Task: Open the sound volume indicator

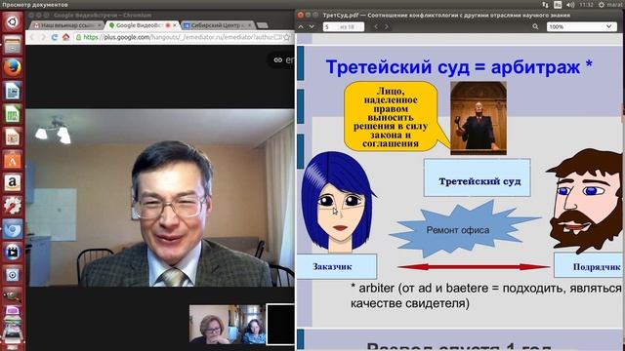Action: tap(570, 5)
